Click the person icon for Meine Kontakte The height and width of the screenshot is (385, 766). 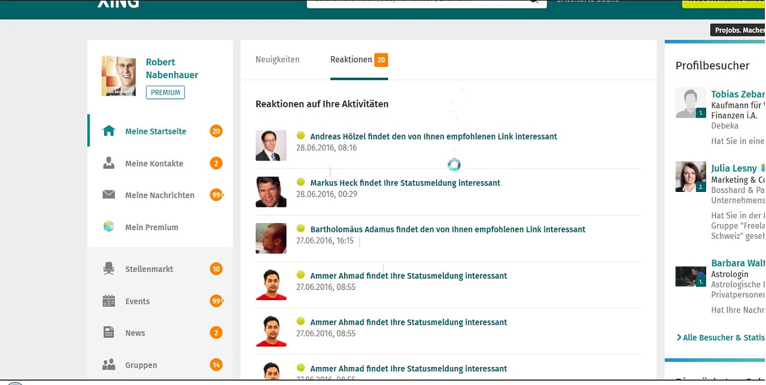click(108, 163)
